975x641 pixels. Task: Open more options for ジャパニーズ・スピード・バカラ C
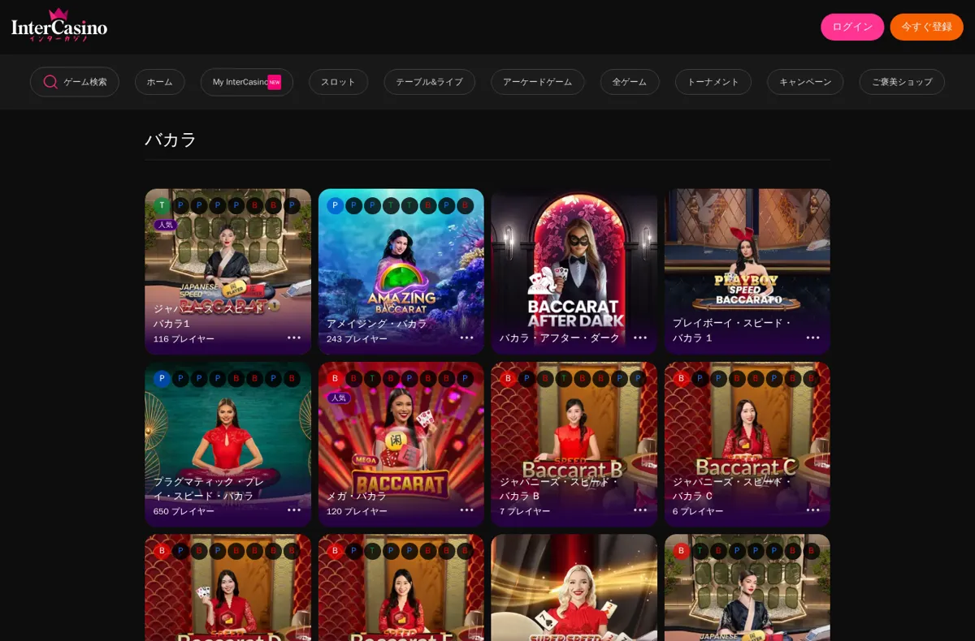tap(813, 510)
